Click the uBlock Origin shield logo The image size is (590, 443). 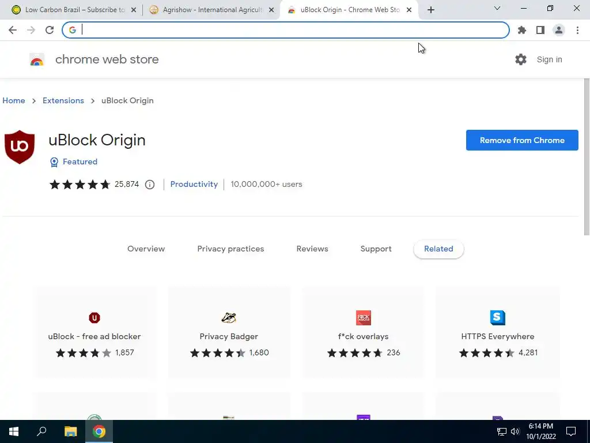click(20, 147)
